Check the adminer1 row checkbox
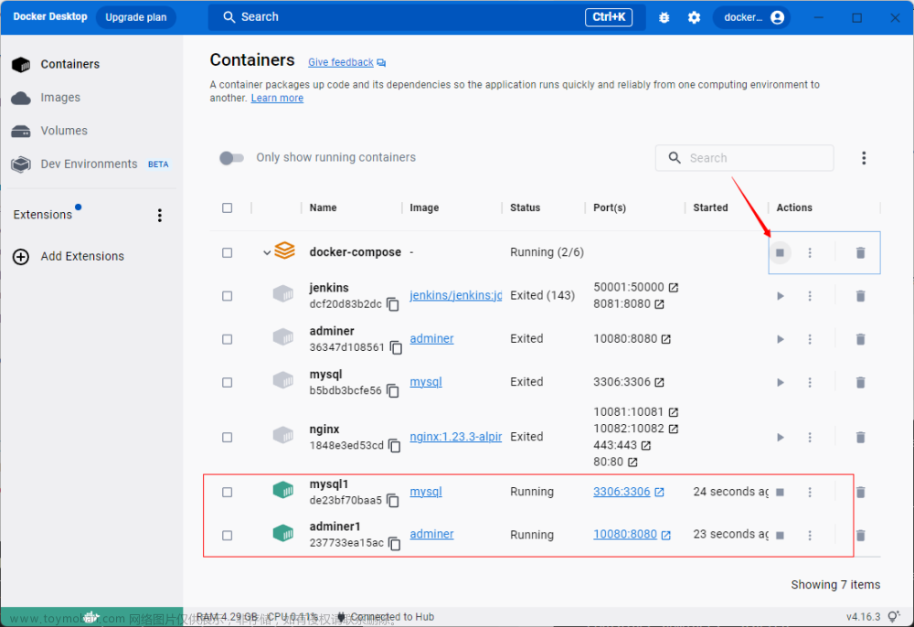Screen dimensions: 914x627 tap(228, 535)
